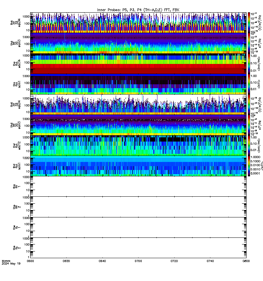Click inside the tha fbk edc34 spectrogram

(138, 64)
